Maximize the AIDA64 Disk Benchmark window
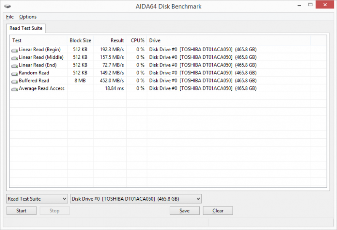 click(x=310, y=5)
